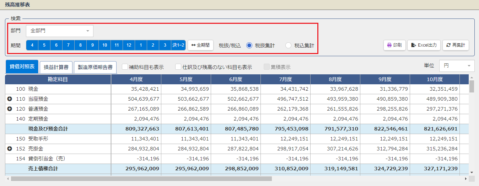This screenshot has height=186, width=479.
Task: Expand the 120 普通預金 account row
Action: tap(10, 109)
